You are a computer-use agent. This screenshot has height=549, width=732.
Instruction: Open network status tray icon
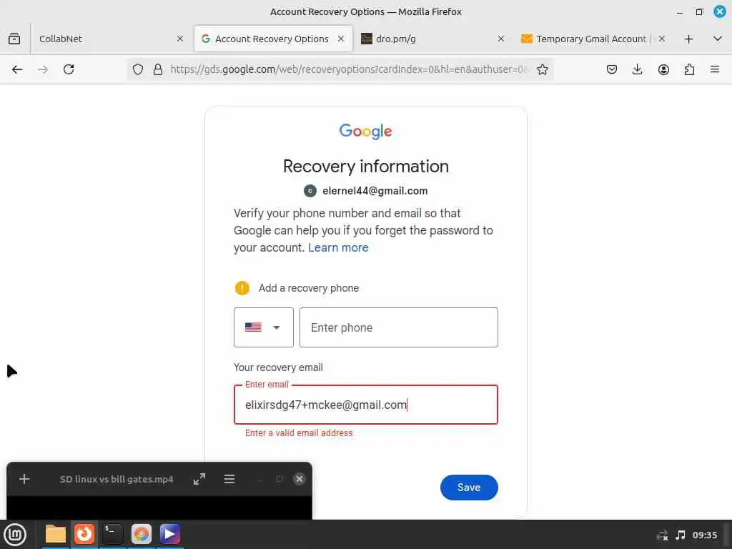tap(662, 535)
